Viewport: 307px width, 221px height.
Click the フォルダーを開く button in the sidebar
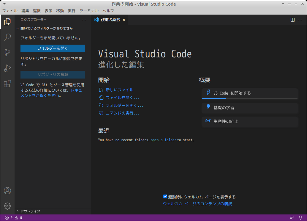pos(53,48)
